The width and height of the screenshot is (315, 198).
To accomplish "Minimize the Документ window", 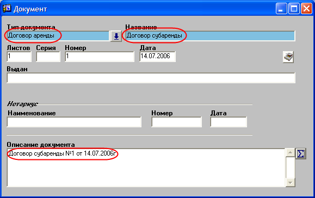I will pyautogui.click(x=281, y=9).
